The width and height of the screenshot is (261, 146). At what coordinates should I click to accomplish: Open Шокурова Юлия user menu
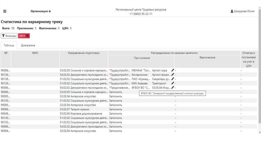pyautogui.click(x=244, y=11)
